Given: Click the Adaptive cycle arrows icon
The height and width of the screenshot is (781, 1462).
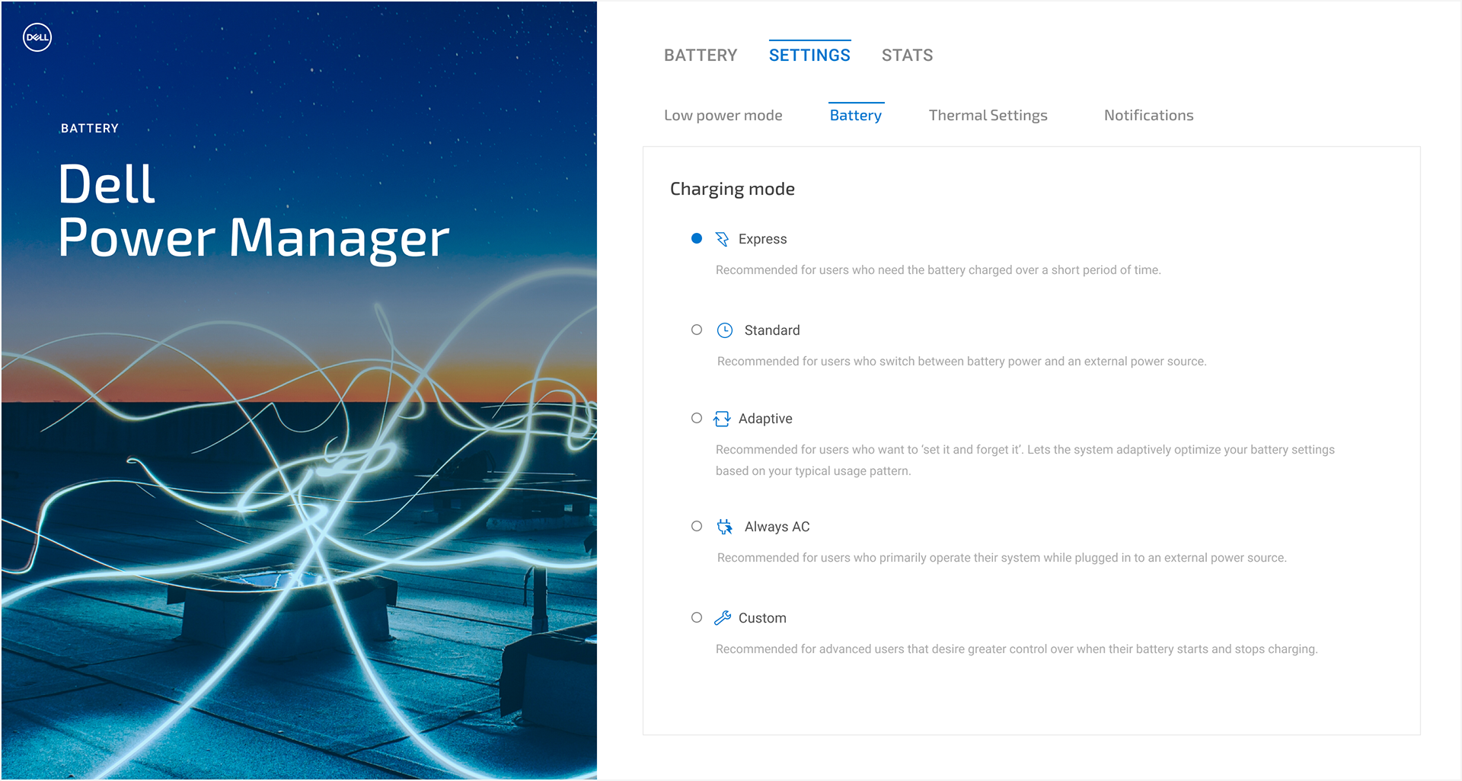Looking at the screenshot, I should pos(722,419).
